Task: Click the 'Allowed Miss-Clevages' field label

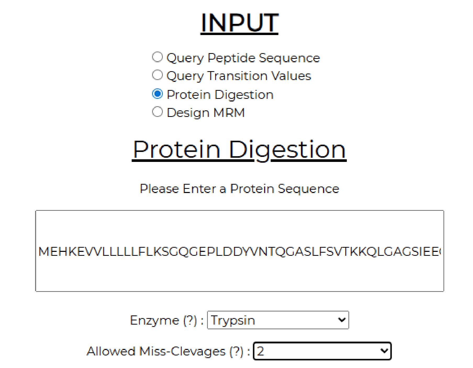Action: tap(156, 351)
